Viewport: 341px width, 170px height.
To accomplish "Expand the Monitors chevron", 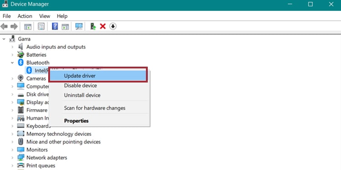I will tap(12, 150).
